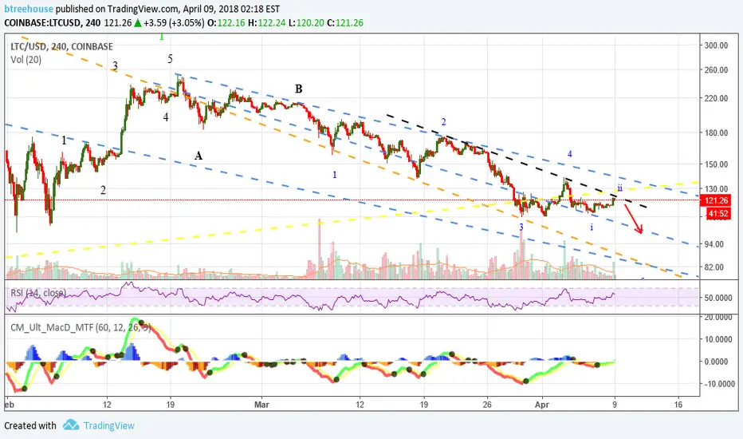
Task: Click the 180.00 price axis label
Action: (x=716, y=132)
